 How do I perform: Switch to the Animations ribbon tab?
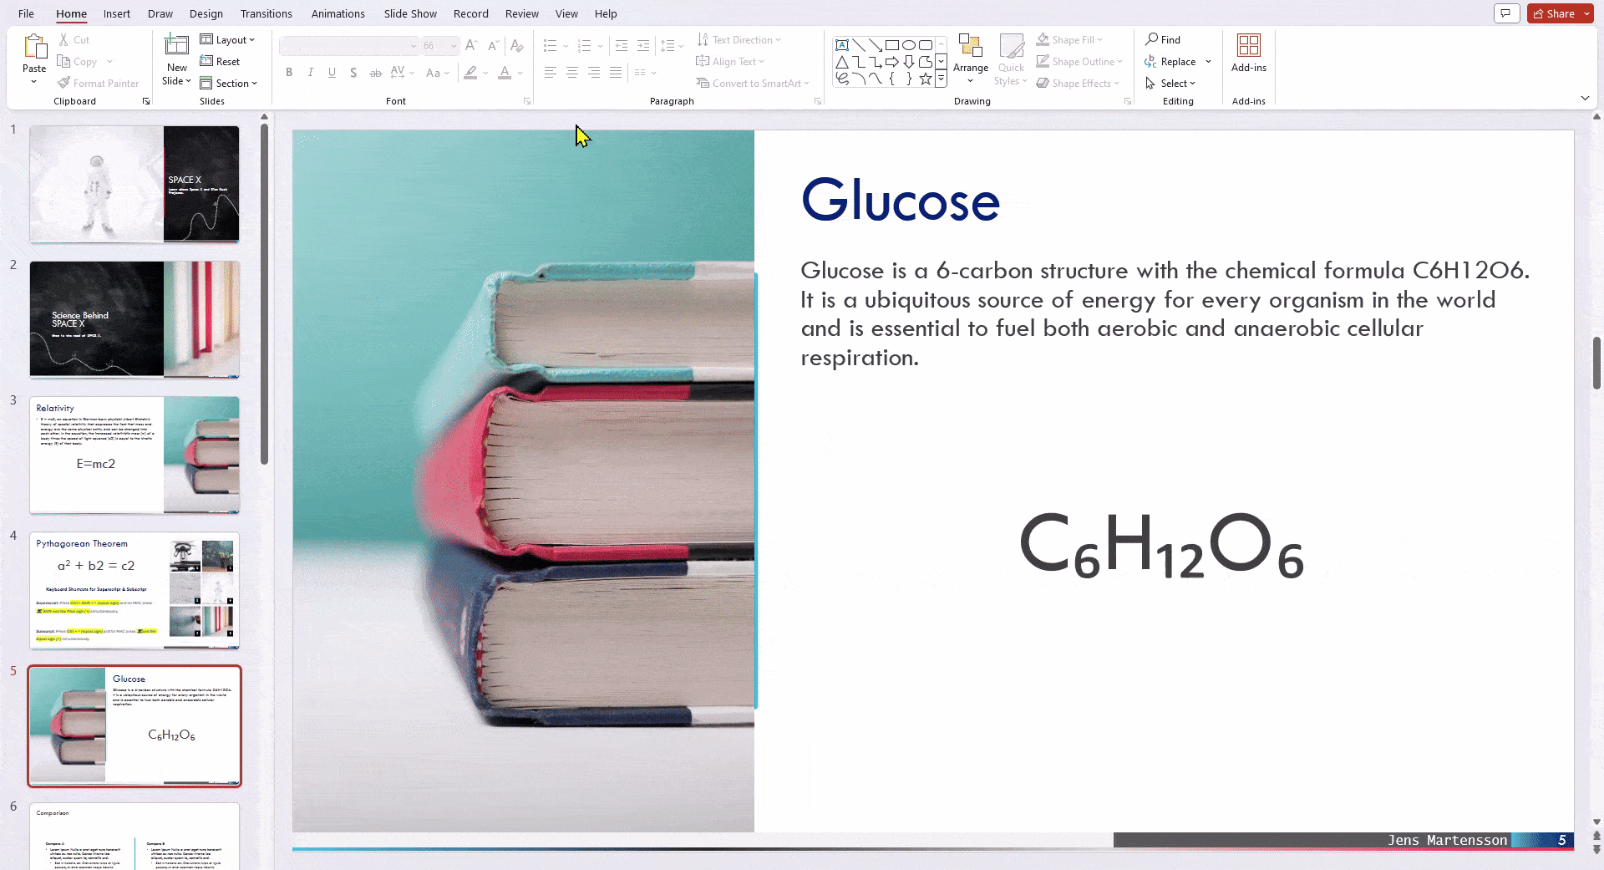click(x=338, y=13)
